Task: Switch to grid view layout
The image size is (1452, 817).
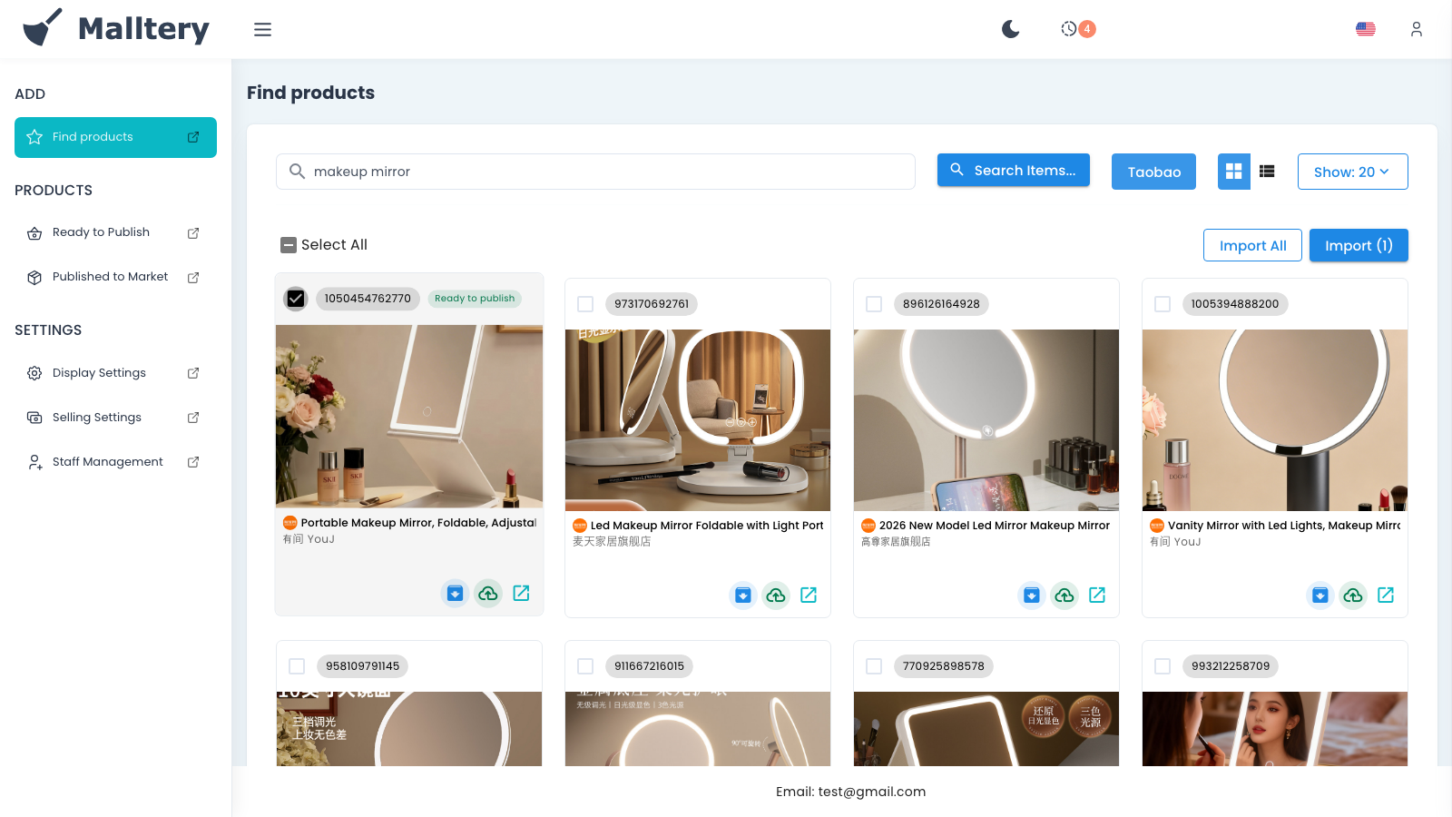Action: [1233, 172]
